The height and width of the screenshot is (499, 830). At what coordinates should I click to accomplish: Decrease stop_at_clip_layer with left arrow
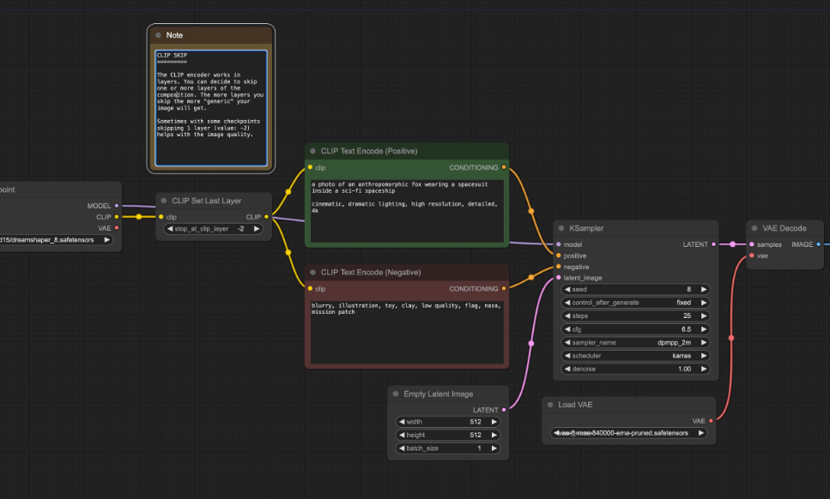coord(169,229)
